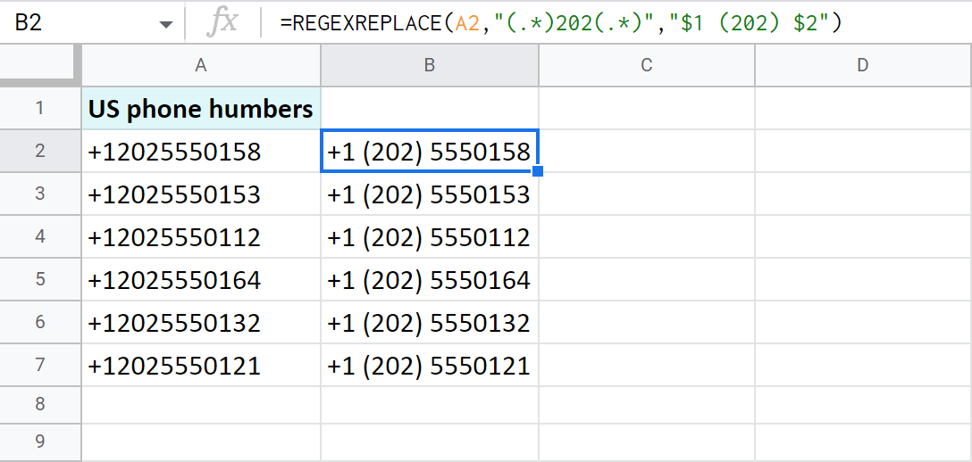Viewport: 972px width, 462px height.
Task: Select row 3 header
Action: click(x=40, y=194)
